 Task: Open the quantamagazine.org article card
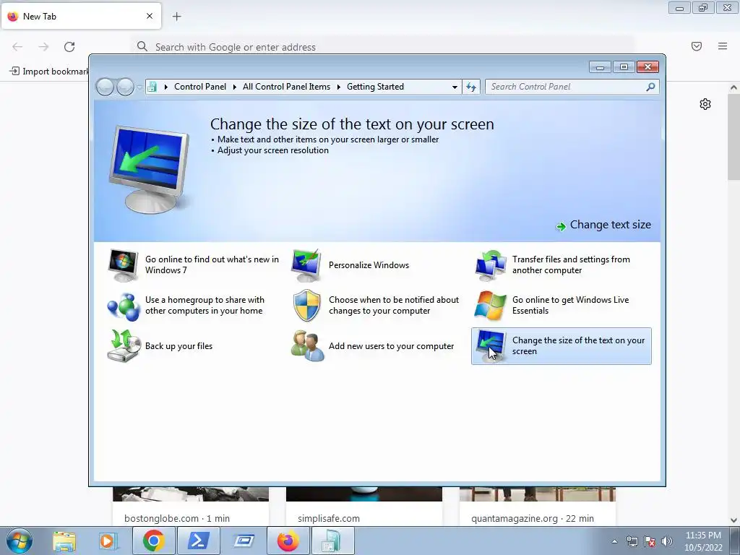tap(538, 507)
